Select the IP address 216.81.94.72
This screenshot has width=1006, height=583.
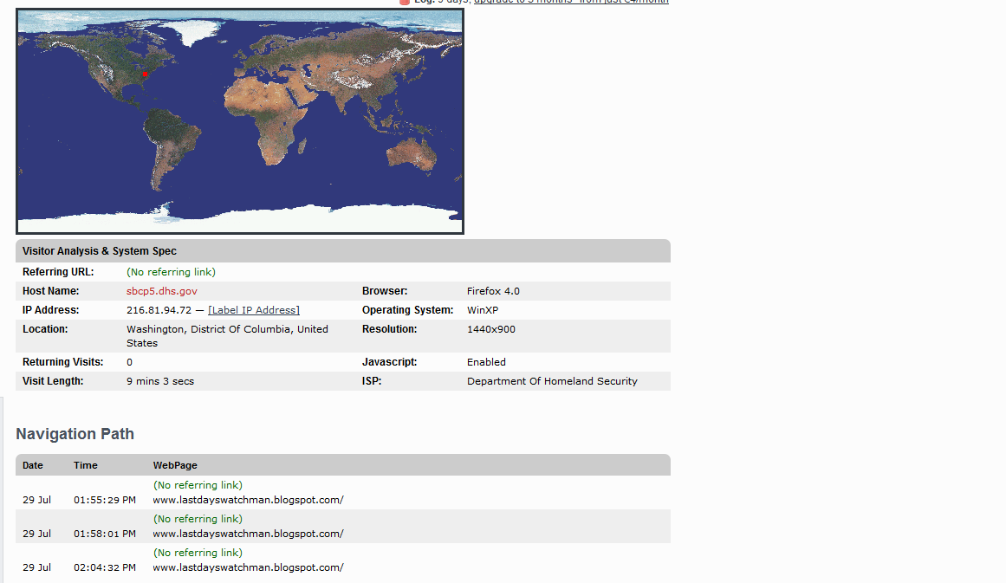pos(159,310)
